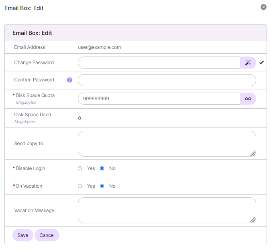The width and height of the screenshot is (271, 251).
Task: Click the Disk Space Quota label
Action: coord(35,95)
